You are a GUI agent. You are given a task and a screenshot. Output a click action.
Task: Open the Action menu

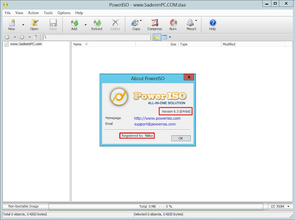coord(33,13)
